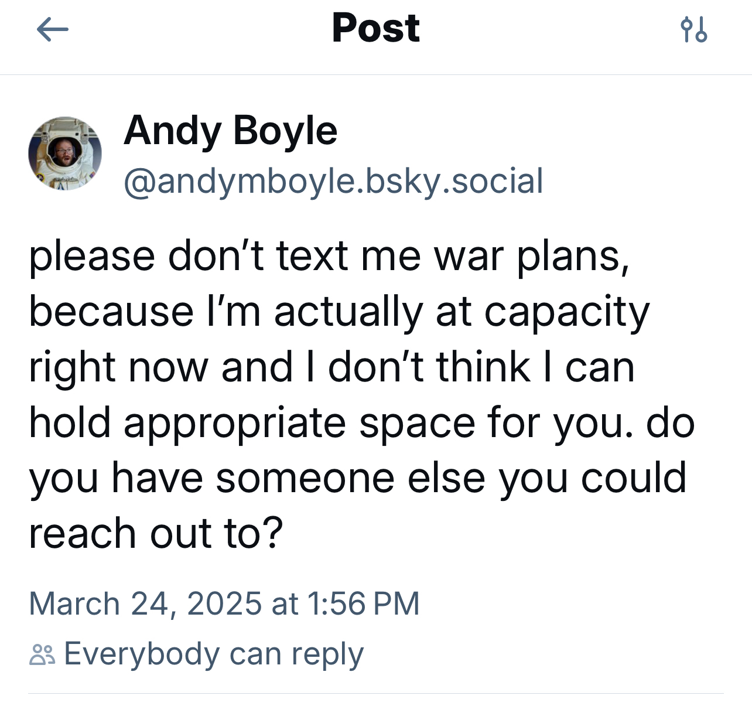Click "right now" in the post text
752x723 pixels.
(x=119, y=367)
